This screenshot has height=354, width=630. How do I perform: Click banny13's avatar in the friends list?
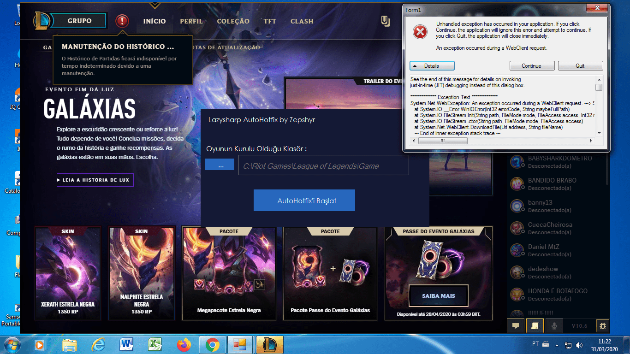click(517, 206)
